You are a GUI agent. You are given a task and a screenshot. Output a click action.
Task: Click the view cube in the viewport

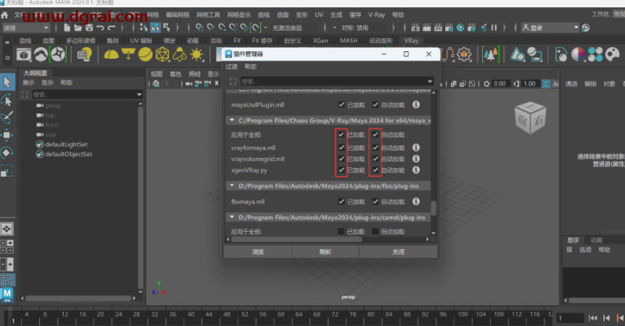coord(526,117)
